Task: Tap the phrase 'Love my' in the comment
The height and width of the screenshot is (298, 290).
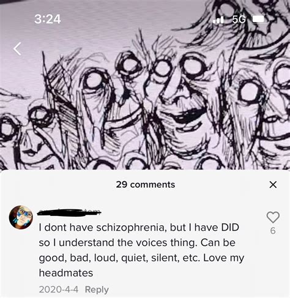Action: 224,258
